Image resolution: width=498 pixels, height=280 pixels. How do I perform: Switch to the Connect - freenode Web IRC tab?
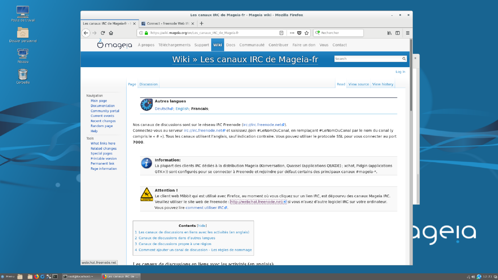[168, 23]
